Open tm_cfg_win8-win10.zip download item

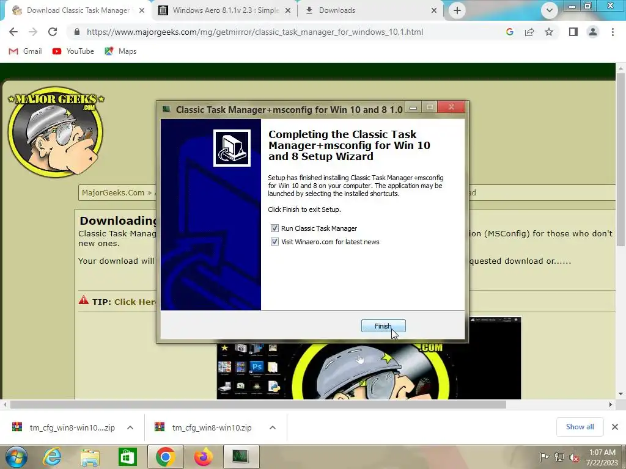204,427
